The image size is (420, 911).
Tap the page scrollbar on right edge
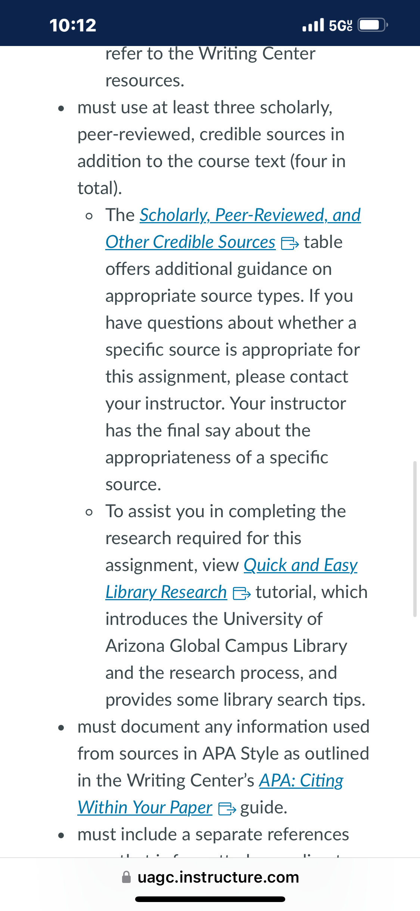click(x=415, y=539)
